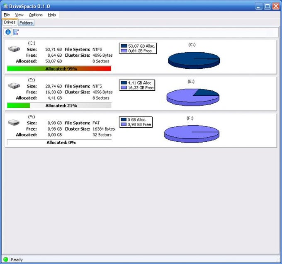282x264 pixels.
Task: Switch to the Folders tab
Action: (26, 23)
